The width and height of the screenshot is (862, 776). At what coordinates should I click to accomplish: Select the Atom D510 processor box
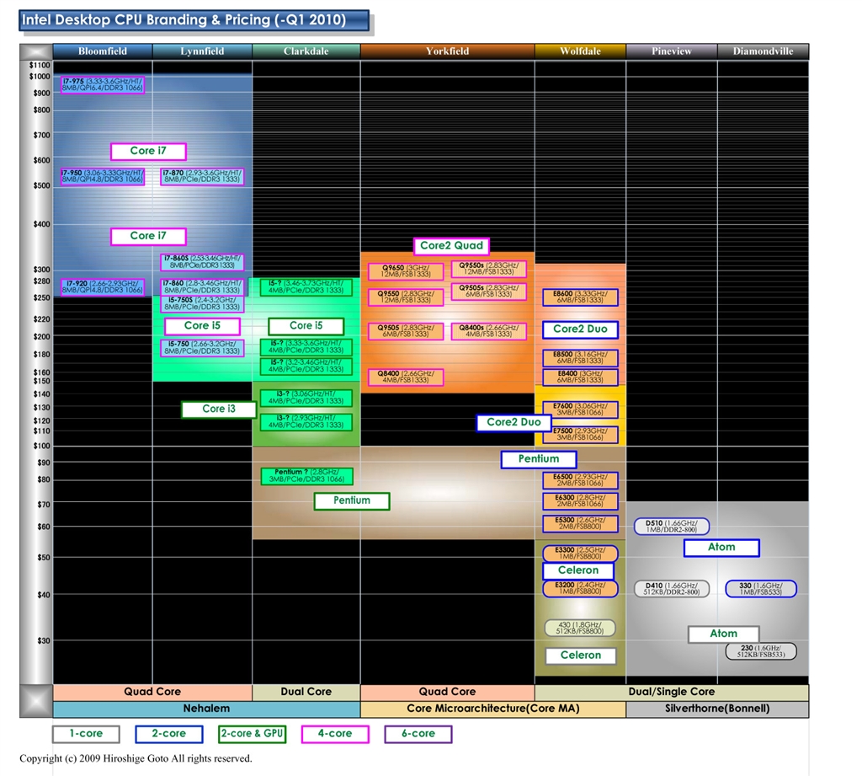pyautogui.click(x=671, y=527)
